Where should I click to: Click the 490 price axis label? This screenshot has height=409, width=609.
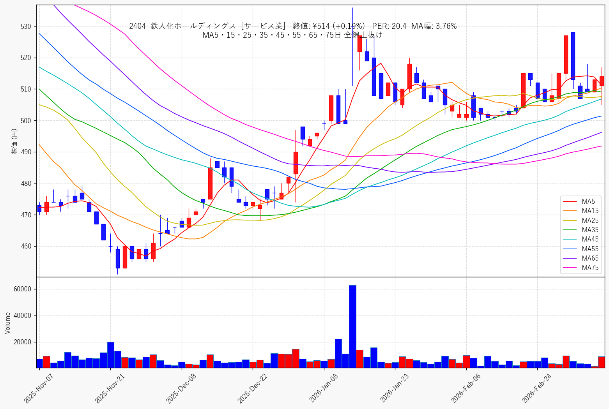[26, 152]
